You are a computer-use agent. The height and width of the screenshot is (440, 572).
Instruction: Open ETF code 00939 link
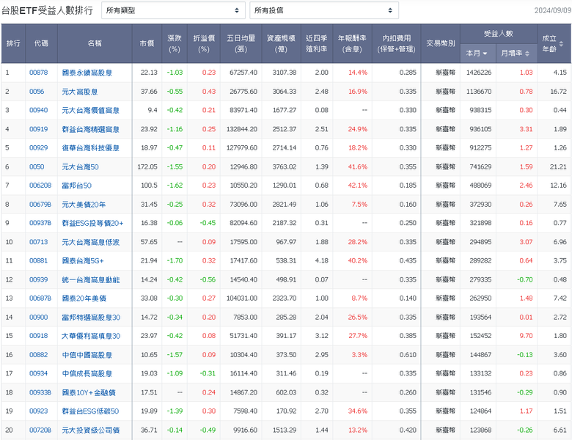(x=38, y=279)
